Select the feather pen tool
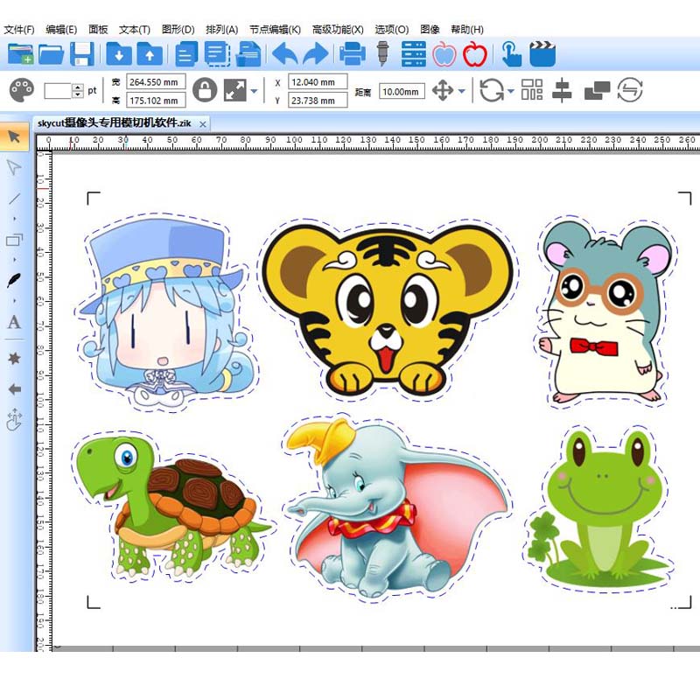The image size is (700, 700). click(x=14, y=281)
